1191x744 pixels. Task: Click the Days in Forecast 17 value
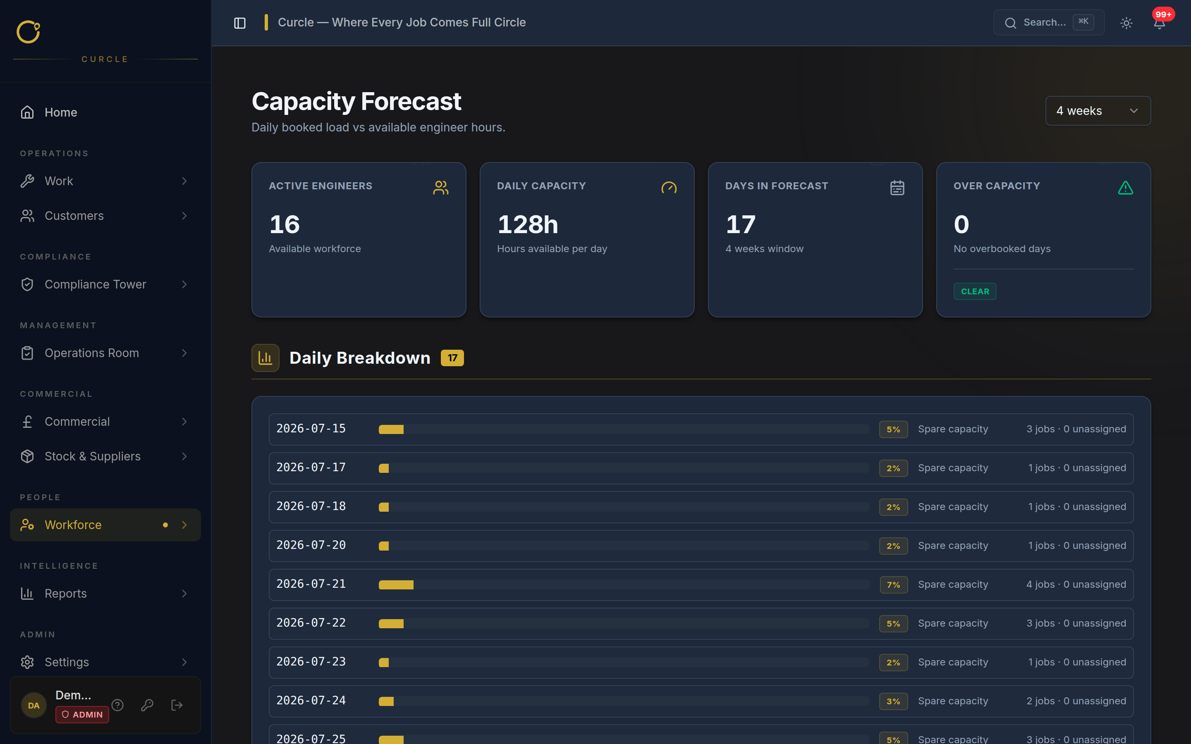pyautogui.click(x=741, y=224)
